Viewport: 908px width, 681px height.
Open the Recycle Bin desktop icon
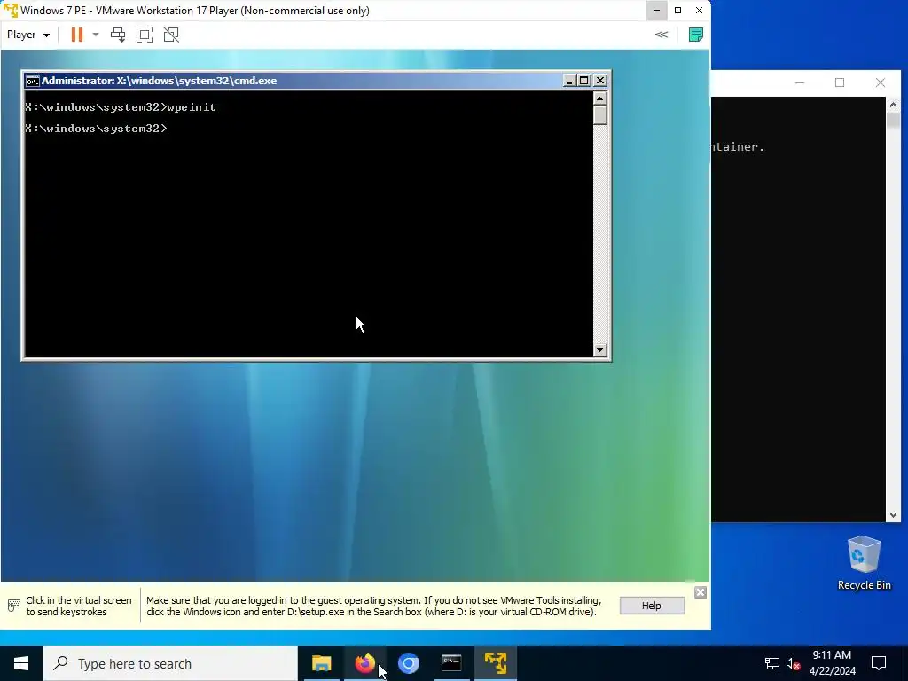point(864,563)
